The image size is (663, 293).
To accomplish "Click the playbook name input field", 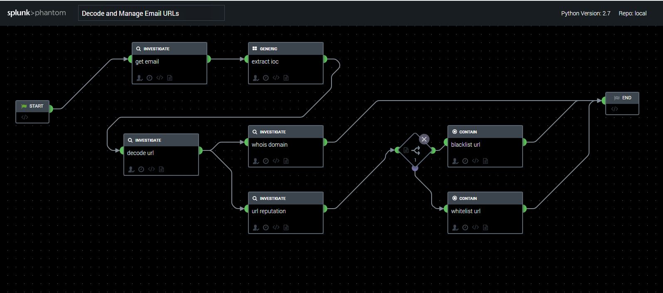I will [x=151, y=13].
